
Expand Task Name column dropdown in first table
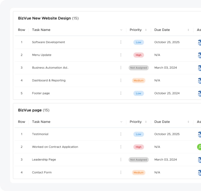(x=121, y=30)
